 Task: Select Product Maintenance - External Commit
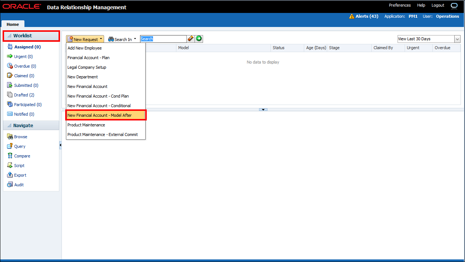click(x=106, y=135)
